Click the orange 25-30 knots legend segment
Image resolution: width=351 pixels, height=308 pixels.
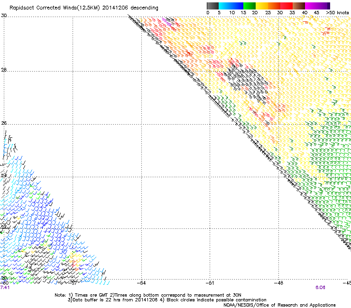coord(274,6)
